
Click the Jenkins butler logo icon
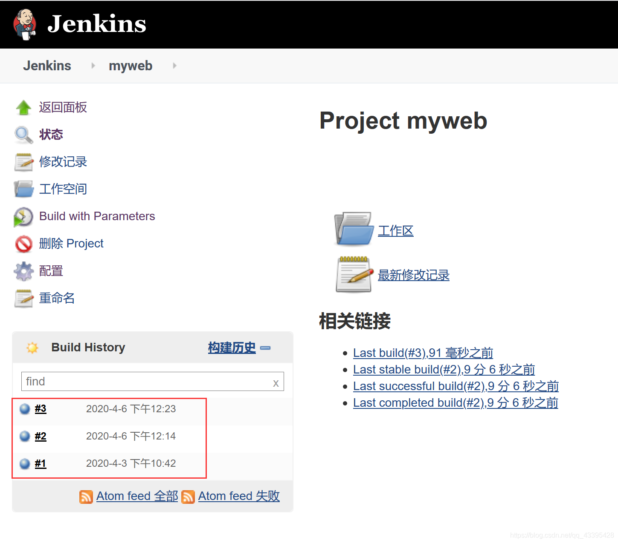pos(25,24)
